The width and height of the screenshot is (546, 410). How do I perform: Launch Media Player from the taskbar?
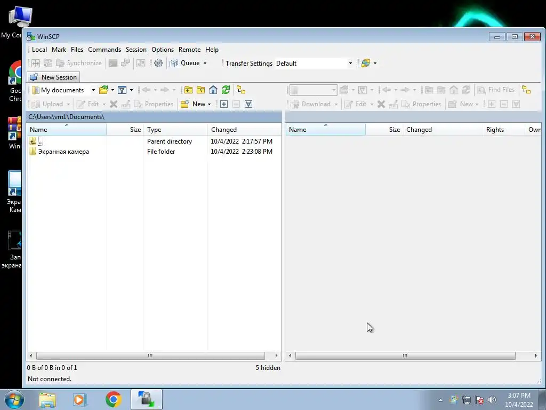(80, 399)
